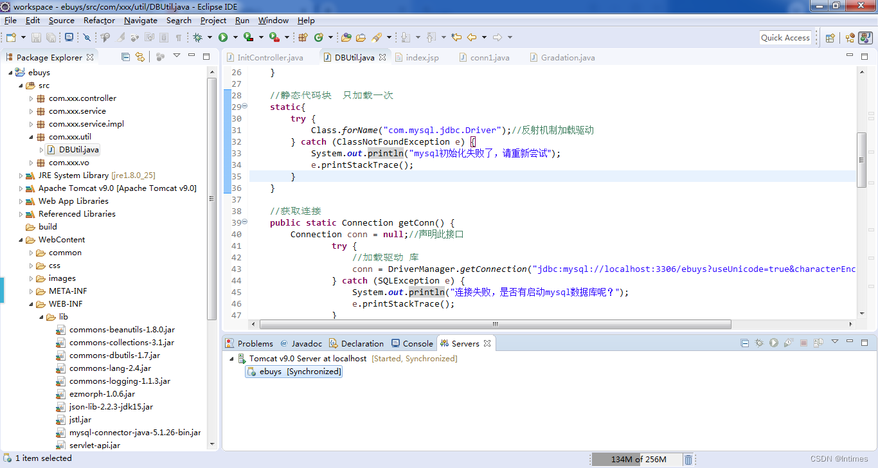
Task: Open the Debug dropdown arrow
Action: tap(210, 37)
